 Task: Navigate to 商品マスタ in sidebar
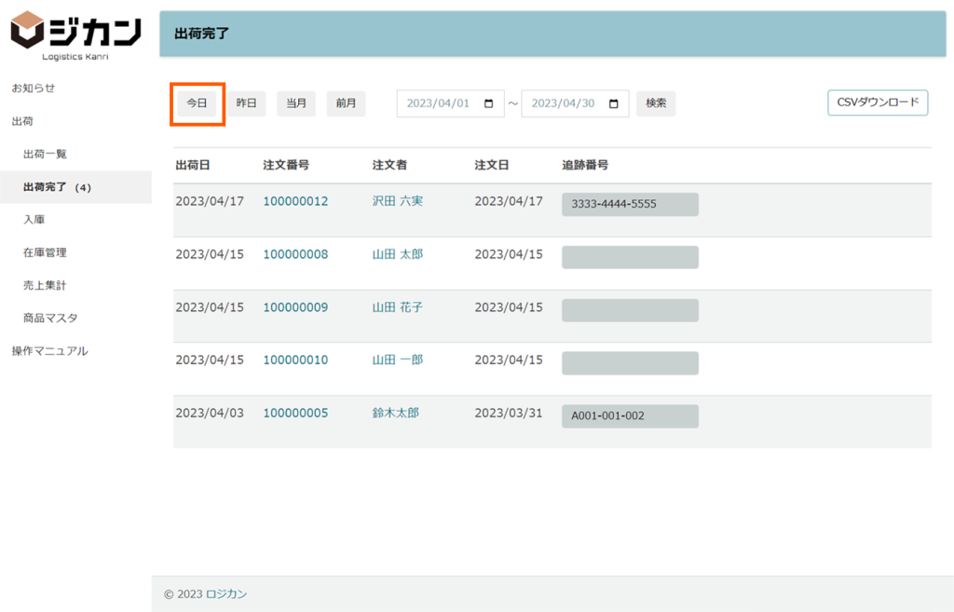click(x=50, y=318)
